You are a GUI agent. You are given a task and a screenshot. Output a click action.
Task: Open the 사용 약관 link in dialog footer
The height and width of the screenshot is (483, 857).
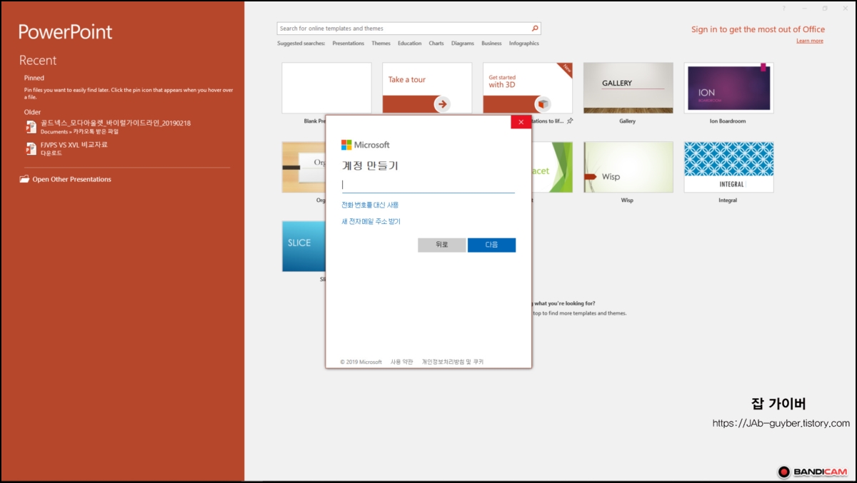point(401,362)
